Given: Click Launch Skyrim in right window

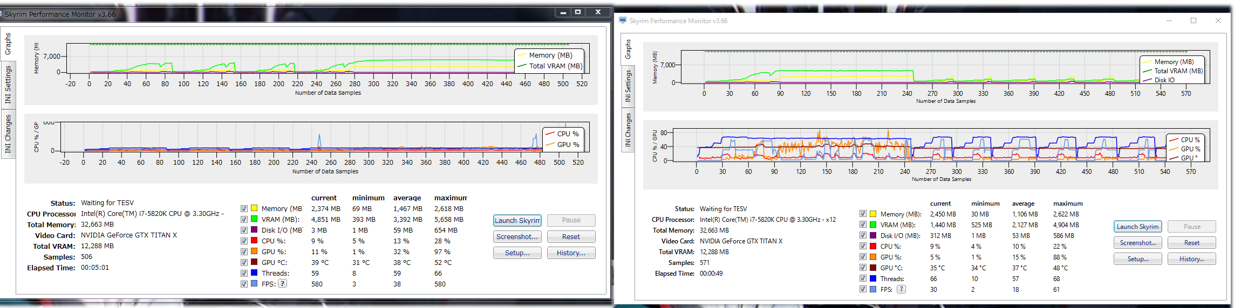Looking at the screenshot, I should click(1138, 227).
